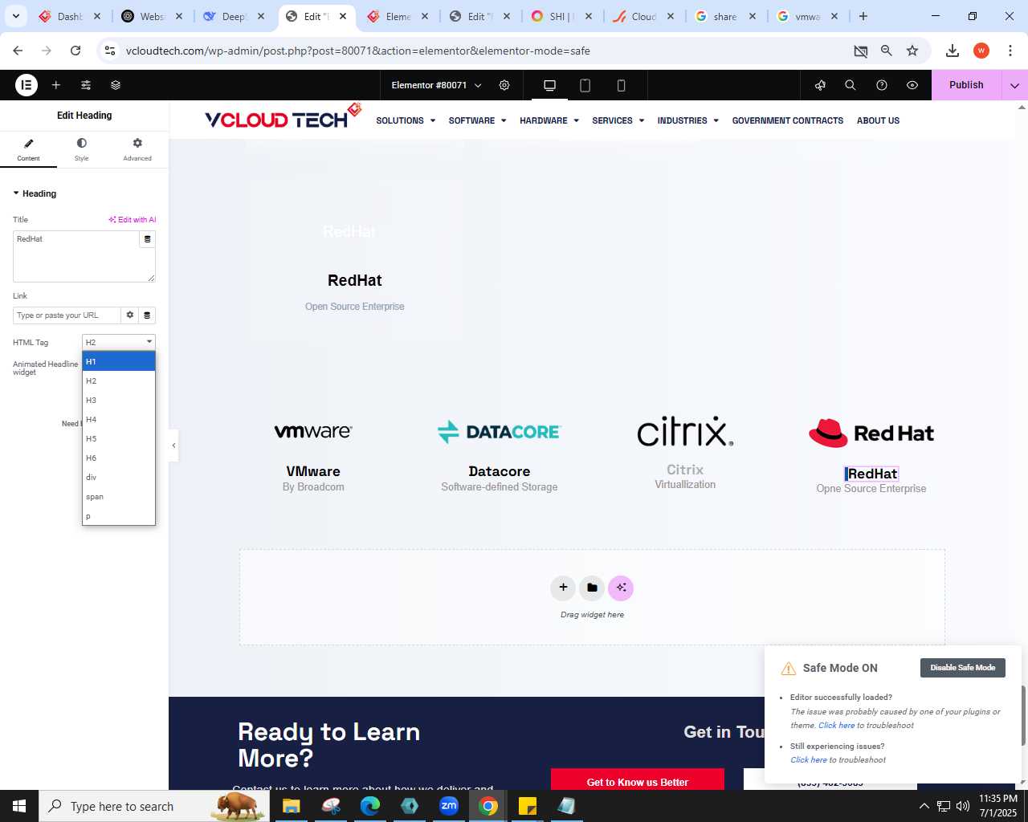
Task: Open GOVERNMENT CONTRACTS nav link
Action: coord(788,120)
